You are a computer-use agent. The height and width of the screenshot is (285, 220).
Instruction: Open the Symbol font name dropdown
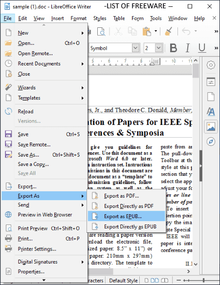pos(135,48)
